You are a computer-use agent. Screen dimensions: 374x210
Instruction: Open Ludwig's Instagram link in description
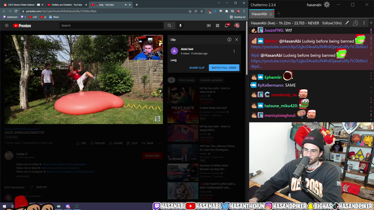pos(71,171)
